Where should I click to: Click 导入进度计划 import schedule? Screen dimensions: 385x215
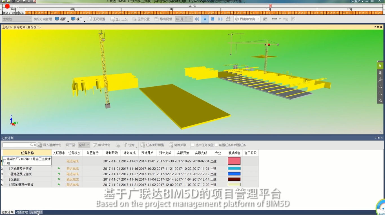pyautogui.click(x=50, y=145)
